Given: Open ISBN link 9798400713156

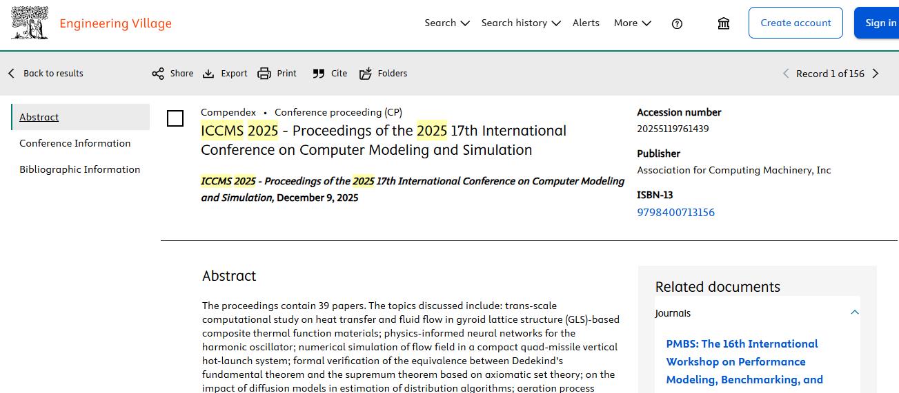Looking at the screenshot, I should [675, 213].
